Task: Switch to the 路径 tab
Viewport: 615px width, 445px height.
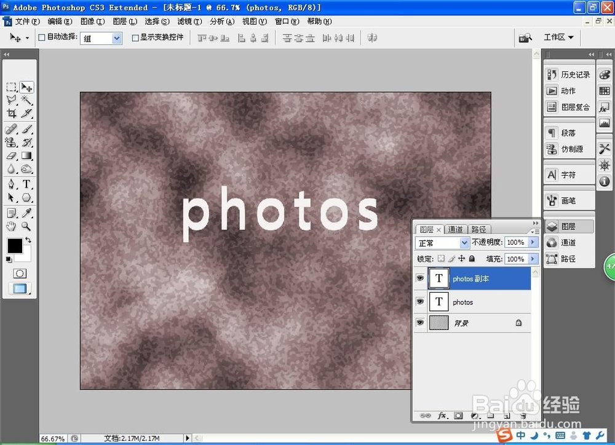Action: point(478,229)
